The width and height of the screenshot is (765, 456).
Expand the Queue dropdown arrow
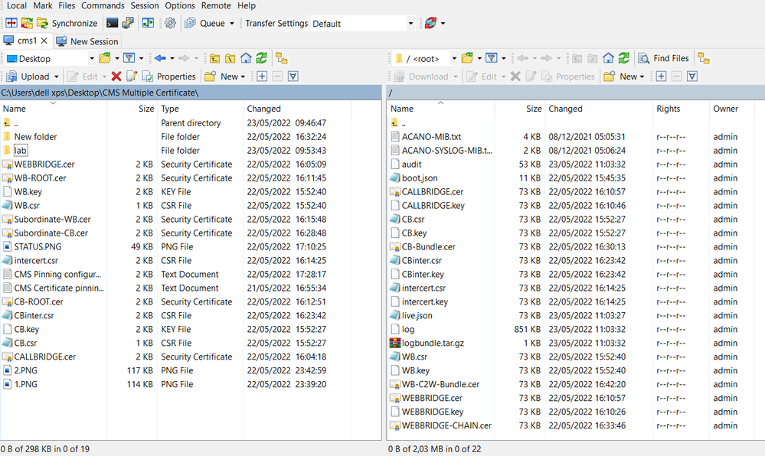pyautogui.click(x=232, y=23)
